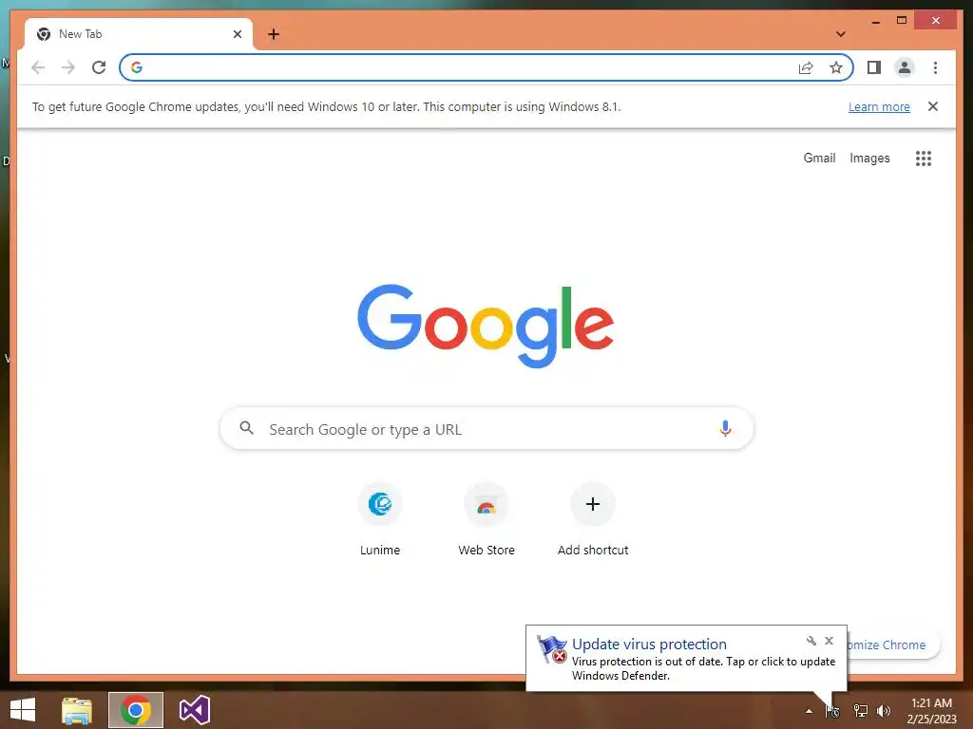Screen dimensions: 973x729
Task: Close the New Tab tab
Action: coord(237,34)
